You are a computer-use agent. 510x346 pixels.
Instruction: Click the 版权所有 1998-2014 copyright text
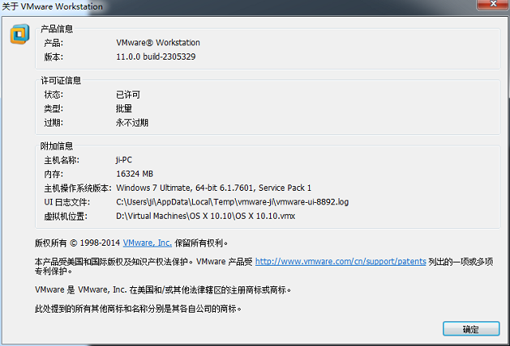pyautogui.click(x=77, y=243)
